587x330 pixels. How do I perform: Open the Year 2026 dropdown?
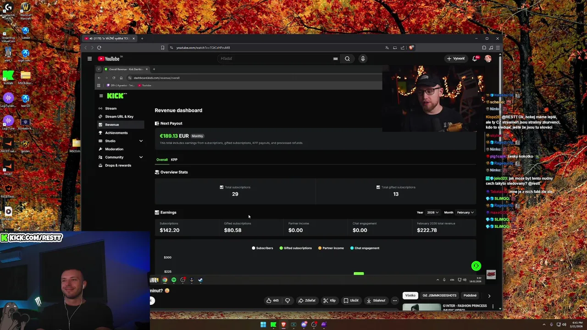pyautogui.click(x=432, y=213)
